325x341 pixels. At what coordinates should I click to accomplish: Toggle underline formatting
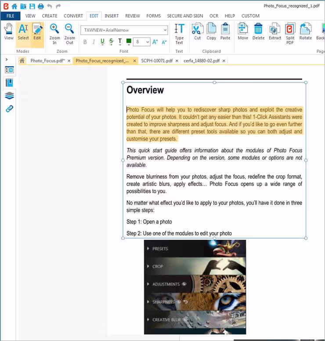[x=102, y=42]
